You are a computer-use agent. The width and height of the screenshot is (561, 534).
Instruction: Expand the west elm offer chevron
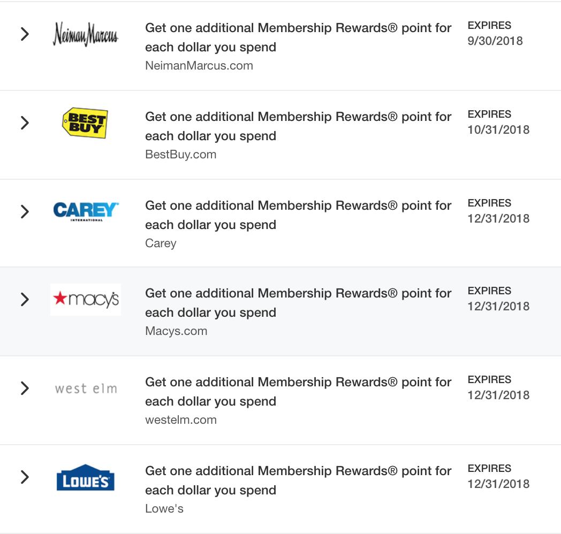(x=25, y=388)
